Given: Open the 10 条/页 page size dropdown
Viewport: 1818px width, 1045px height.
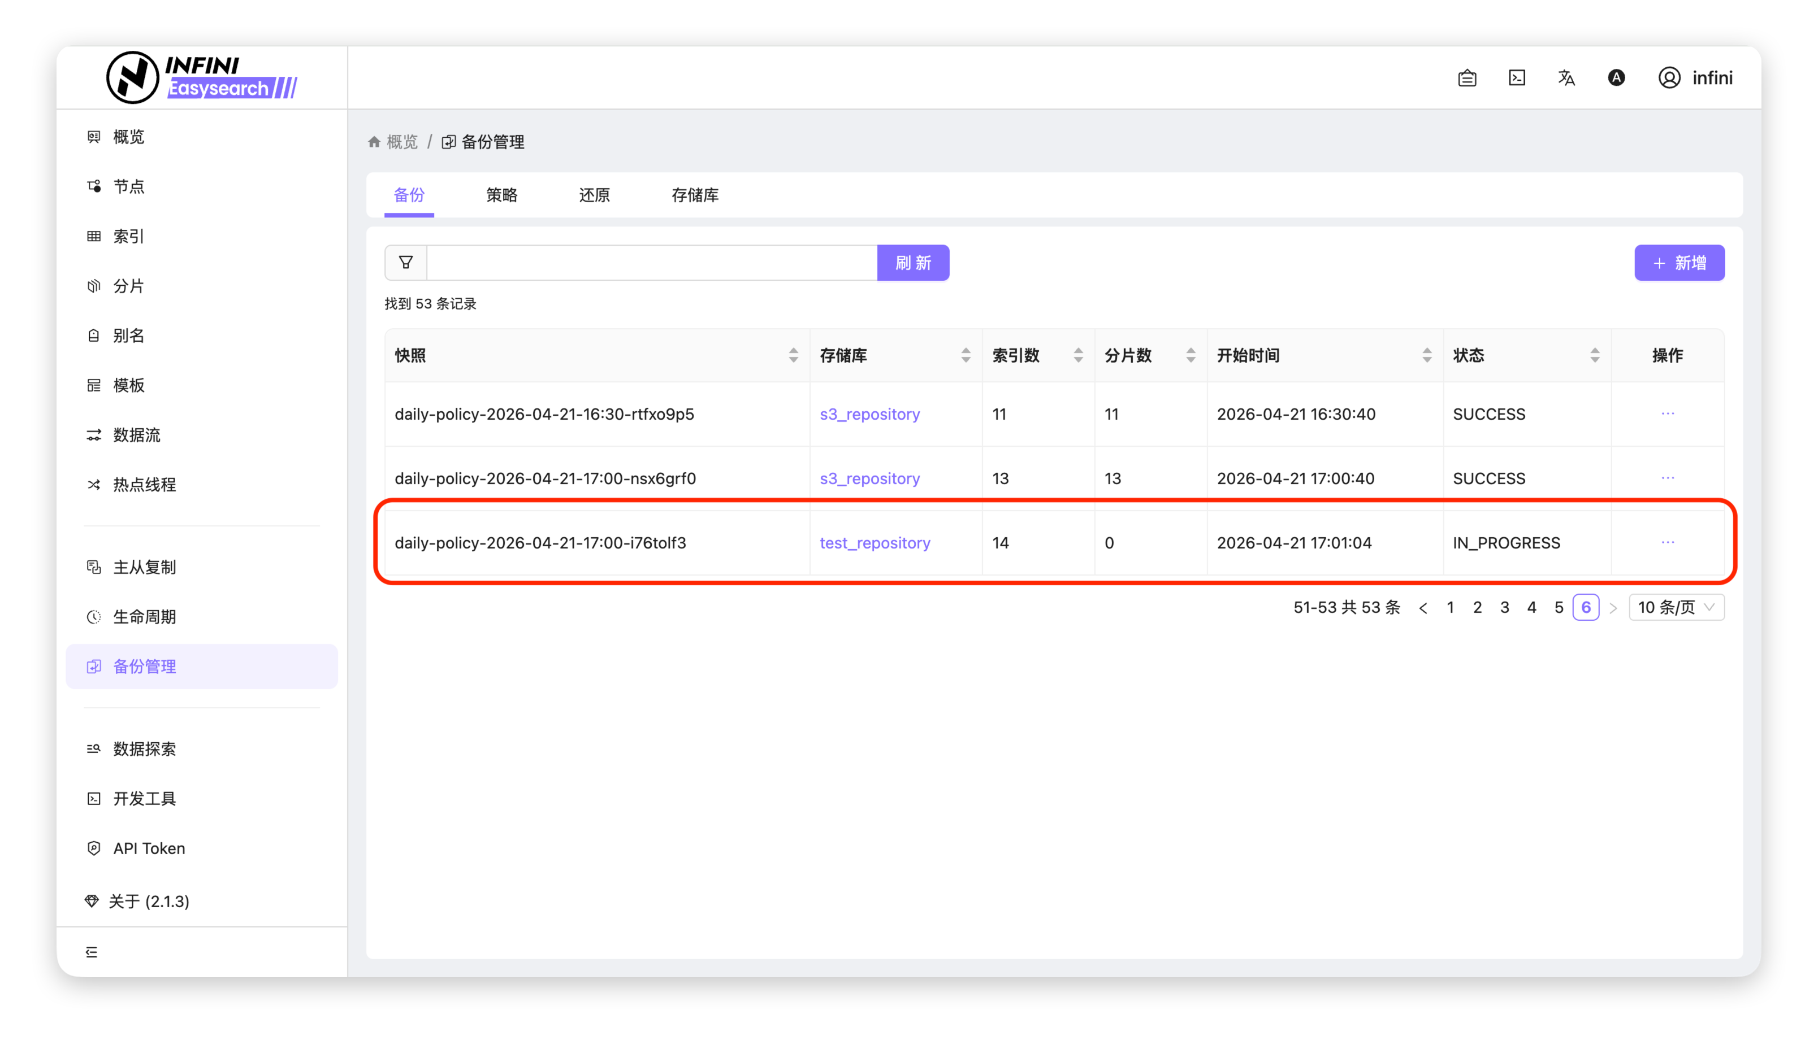Looking at the screenshot, I should click(x=1676, y=607).
